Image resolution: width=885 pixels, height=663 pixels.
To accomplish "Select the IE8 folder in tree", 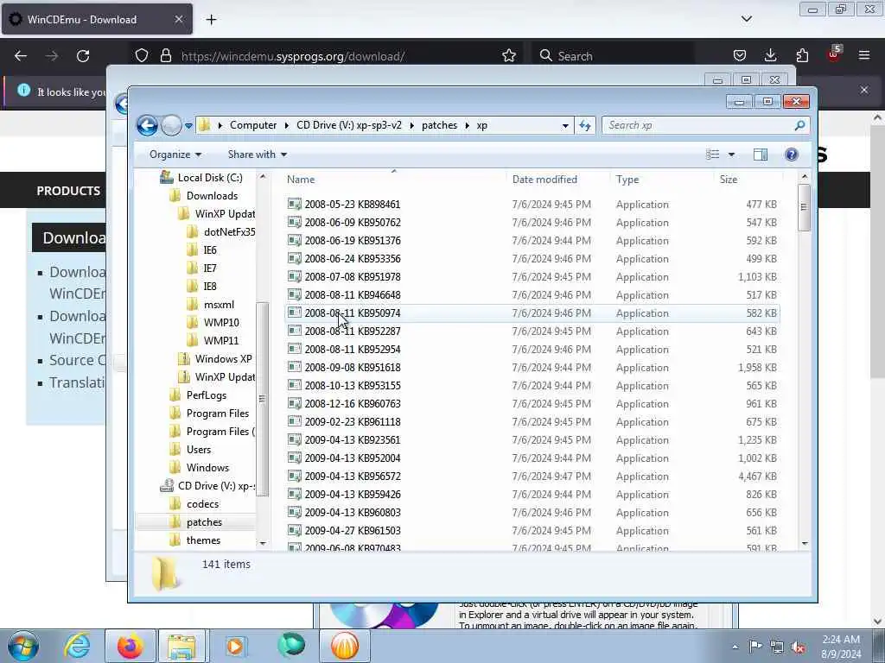I will click(209, 286).
